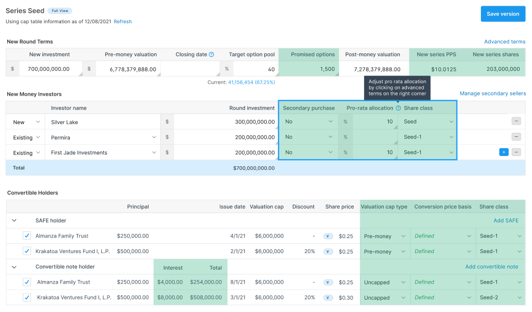This screenshot has height=312, width=532.
Task: Open share class dropdown for First Jade
Action: click(428, 152)
